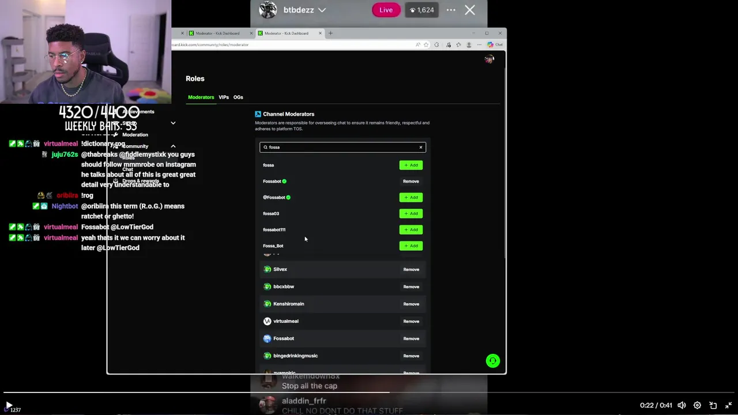This screenshot has width=738, height=415.
Task: Click the oribiira chat username
Action: pyautogui.click(x=67, y=196)
